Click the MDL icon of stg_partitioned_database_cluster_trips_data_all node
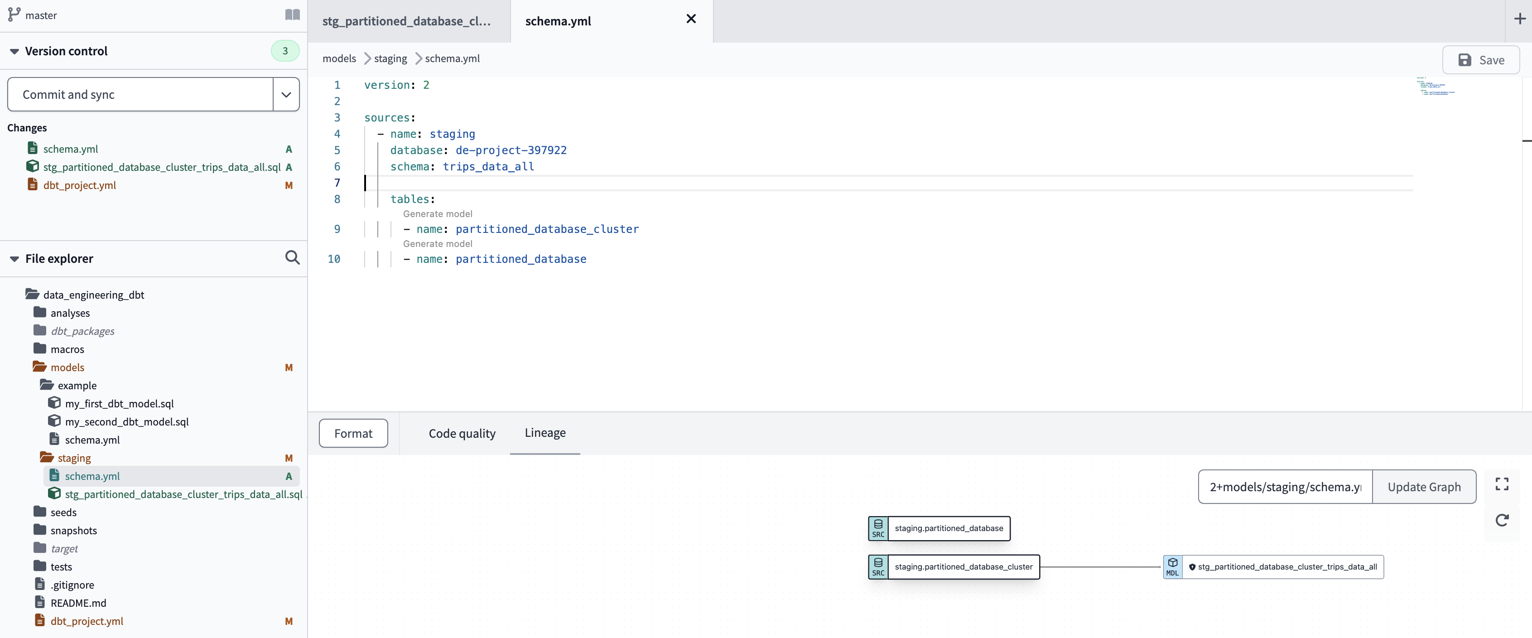1532x638 pixels. tap(1172, 567)
